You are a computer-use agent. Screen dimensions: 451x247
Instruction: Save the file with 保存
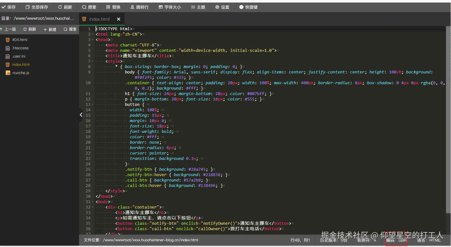9,7
